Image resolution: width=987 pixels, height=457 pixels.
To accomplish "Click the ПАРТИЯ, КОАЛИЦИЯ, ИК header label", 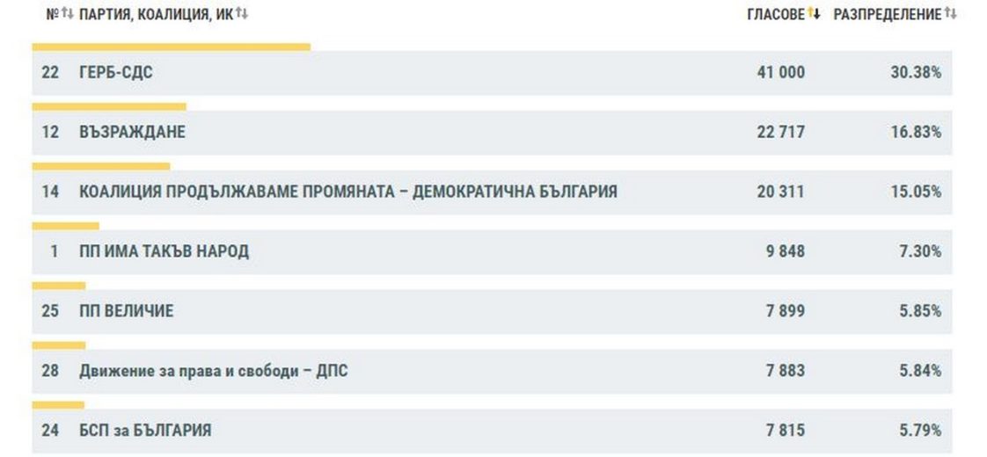I will (156, 14).
